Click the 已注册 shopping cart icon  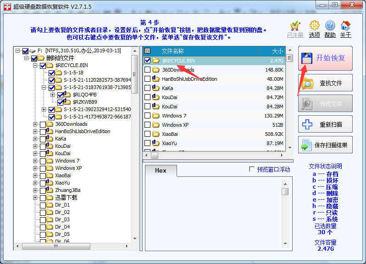point(295,26)
